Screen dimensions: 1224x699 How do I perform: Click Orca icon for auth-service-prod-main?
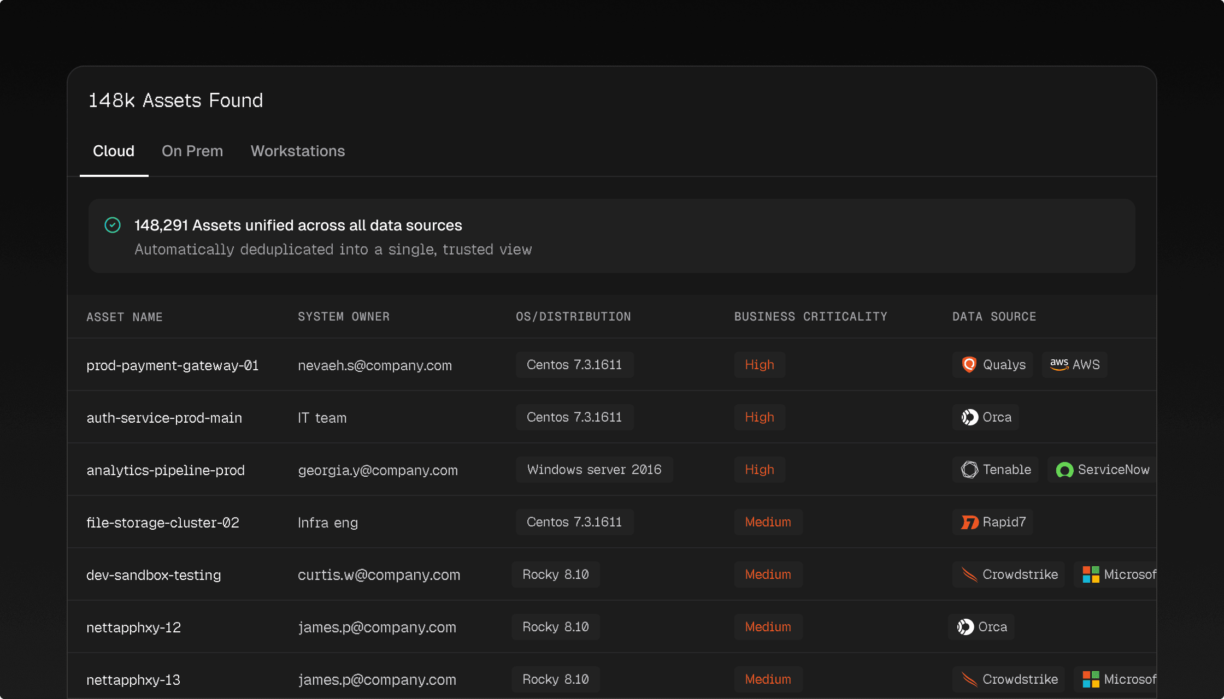969,417
